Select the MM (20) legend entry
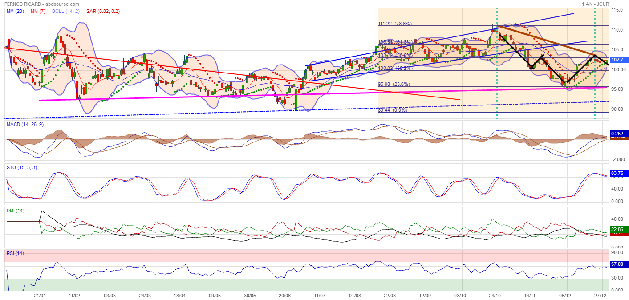This screenshot has width=629, height=300. pyautogui.click(x=16, y=11)
